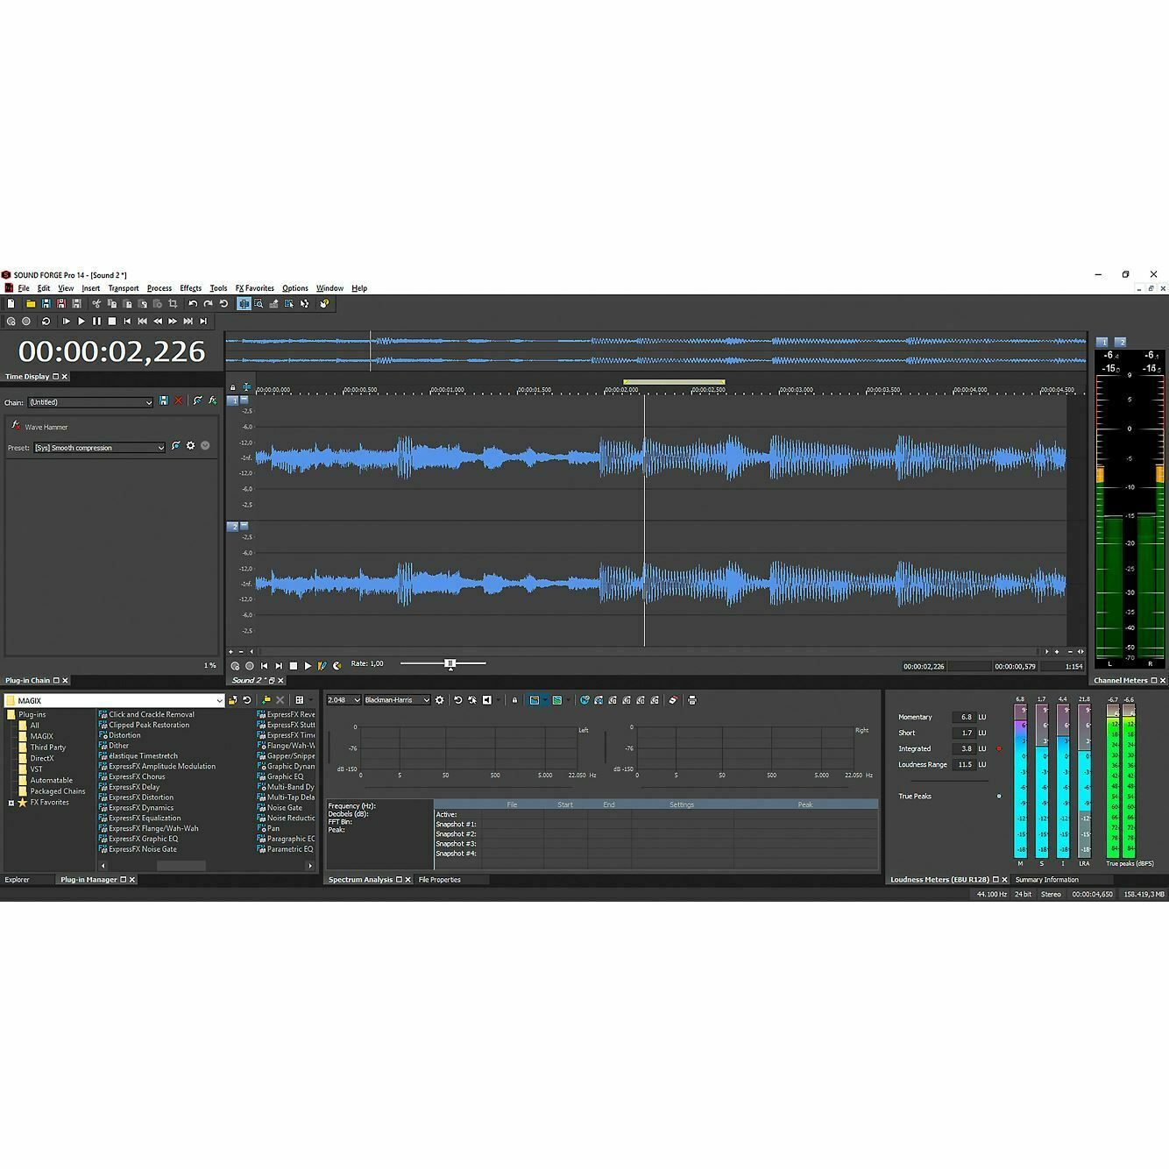
Task: Select the Dither plug-in entry
Action: (x=114, y=746)
